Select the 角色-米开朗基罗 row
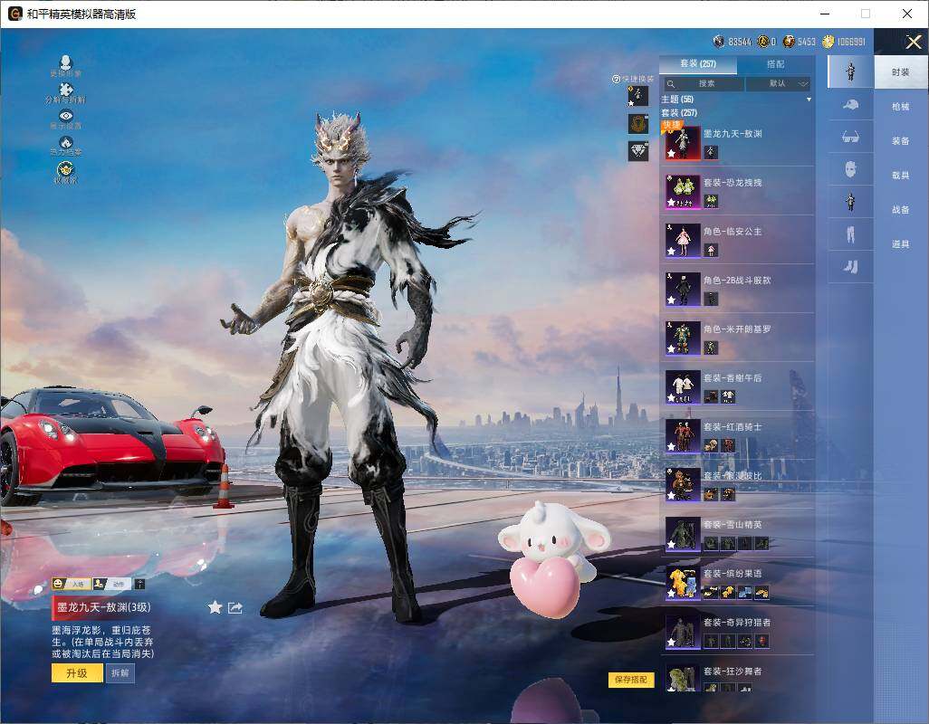The image size is (929, 724). tap(738, 338)
